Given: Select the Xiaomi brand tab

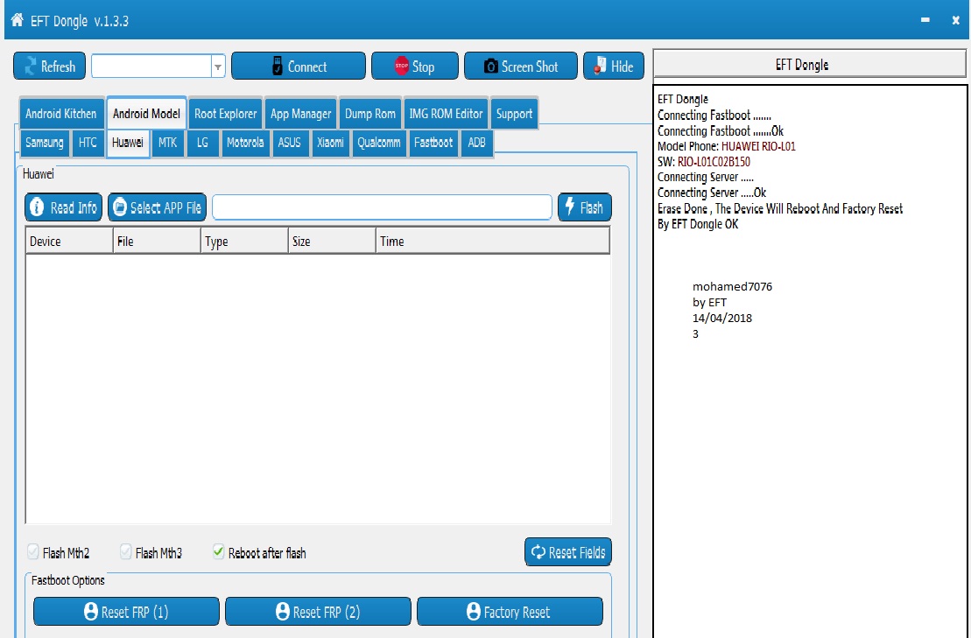Looking at the screenshot, I should pos(330,143).
